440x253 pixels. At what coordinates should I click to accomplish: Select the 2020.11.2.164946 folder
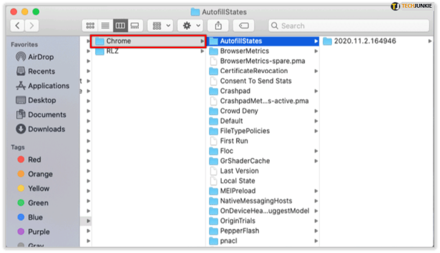[x=377, y=41]
